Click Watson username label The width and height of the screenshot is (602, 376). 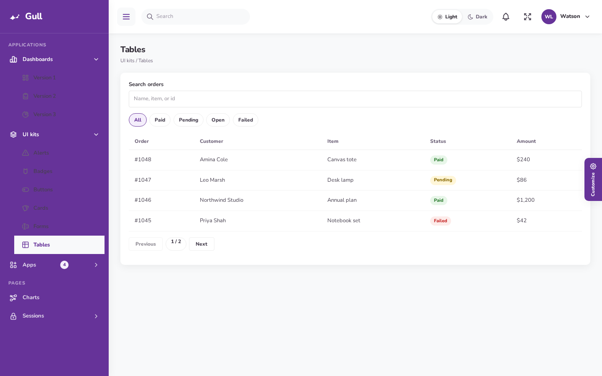(x=570, y=16)
